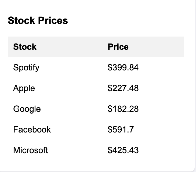Viewport: 196px width, 172px height.
Task: Click the dollar sign in Google's price
Action: (110, 109)
